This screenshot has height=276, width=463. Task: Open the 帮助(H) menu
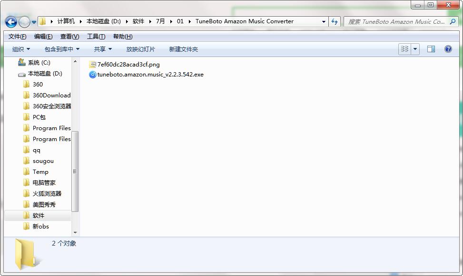123,36
